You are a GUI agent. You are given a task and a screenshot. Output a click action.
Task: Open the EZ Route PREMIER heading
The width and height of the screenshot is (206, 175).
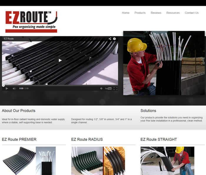[19, 139]
